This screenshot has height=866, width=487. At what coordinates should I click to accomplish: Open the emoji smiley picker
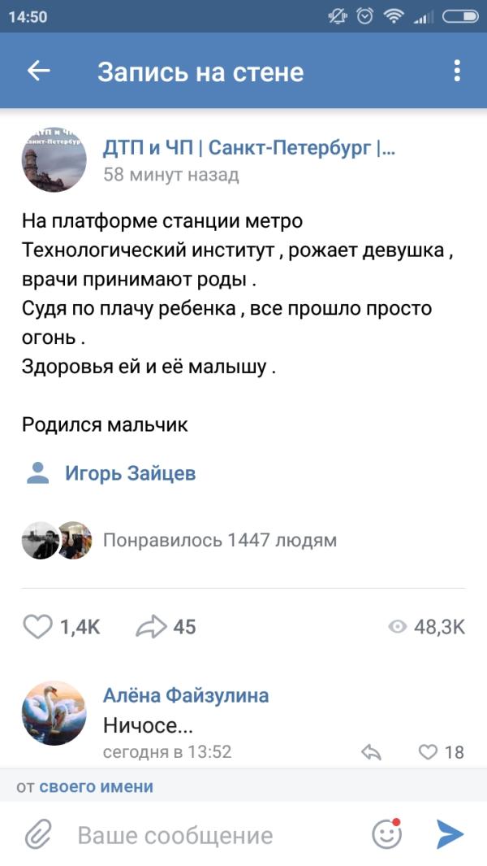[x=387, y=834]
